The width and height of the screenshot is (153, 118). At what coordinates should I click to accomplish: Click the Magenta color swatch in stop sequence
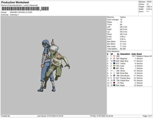tap(114, 58)
